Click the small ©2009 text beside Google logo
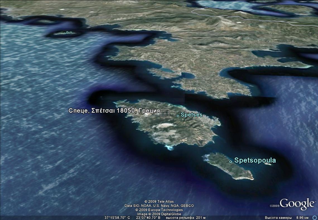Viewport: 318px width, 220px height. 274,206
